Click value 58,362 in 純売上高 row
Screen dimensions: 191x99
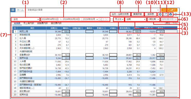pos(128,32)
